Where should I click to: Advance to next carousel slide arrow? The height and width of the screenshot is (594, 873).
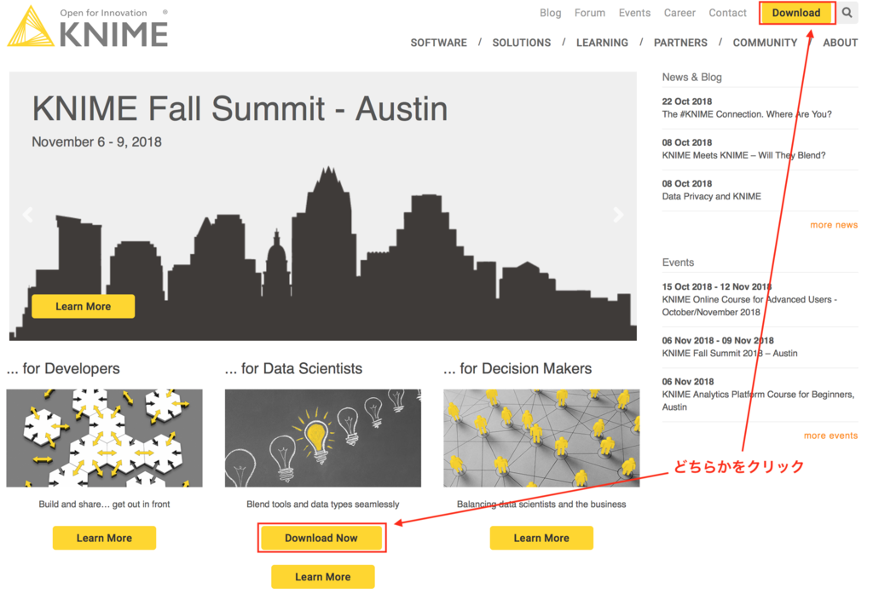point(617,214)
